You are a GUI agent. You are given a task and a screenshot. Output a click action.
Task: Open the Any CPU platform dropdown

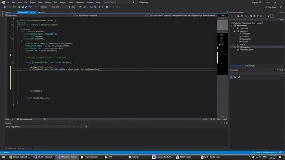coord(59,7)
